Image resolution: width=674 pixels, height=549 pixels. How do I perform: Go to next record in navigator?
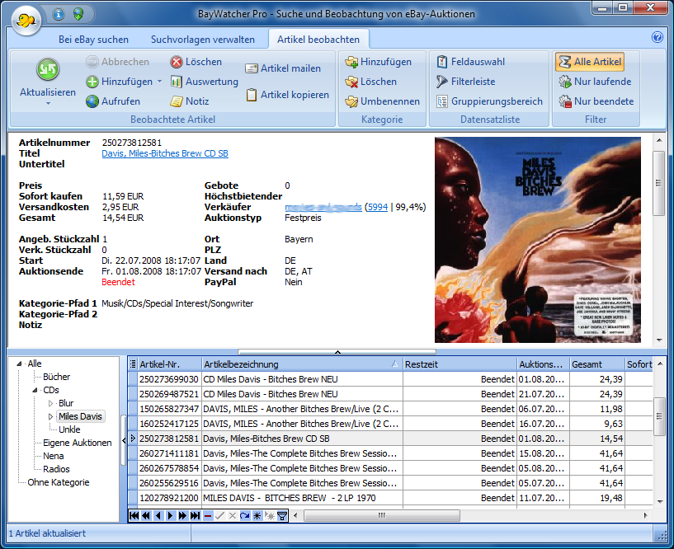coord(171,515)
